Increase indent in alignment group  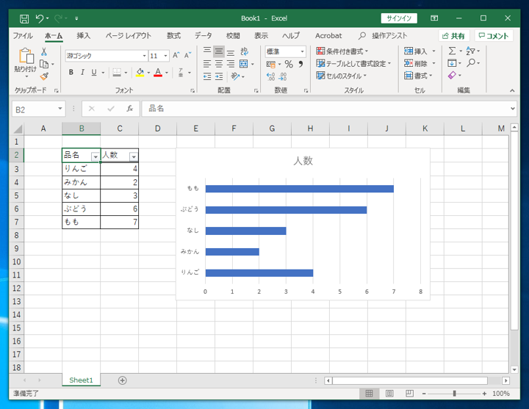click(x=219, y=76)
